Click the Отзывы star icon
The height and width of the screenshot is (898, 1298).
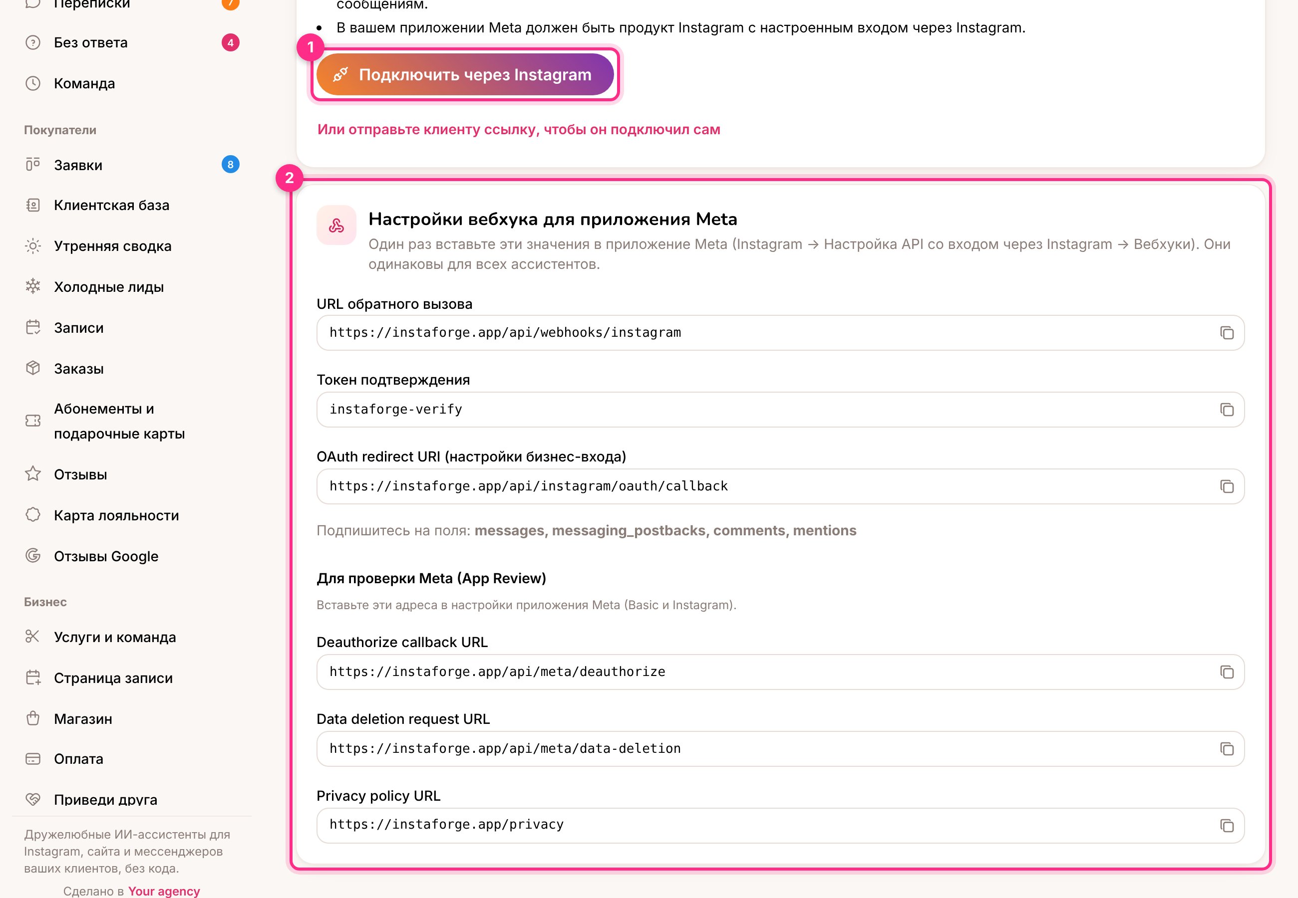pyautogui.click(x=33, y=474)
